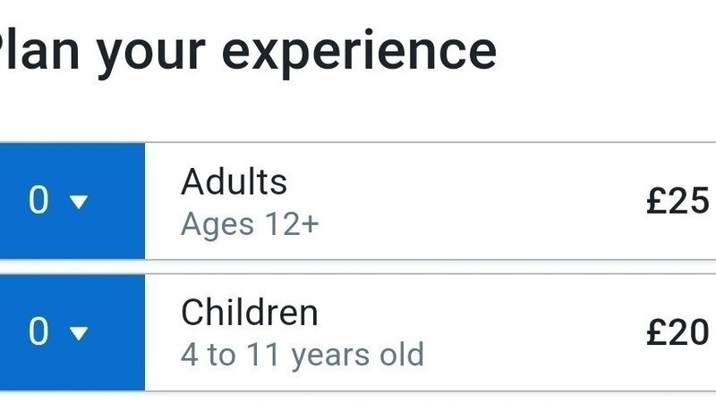Click the "4 to 11 years old" text
Screen dimensions: 716x402
tap(302, 355)
